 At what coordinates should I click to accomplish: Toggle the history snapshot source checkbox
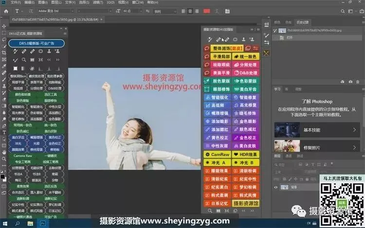(275, 31)
